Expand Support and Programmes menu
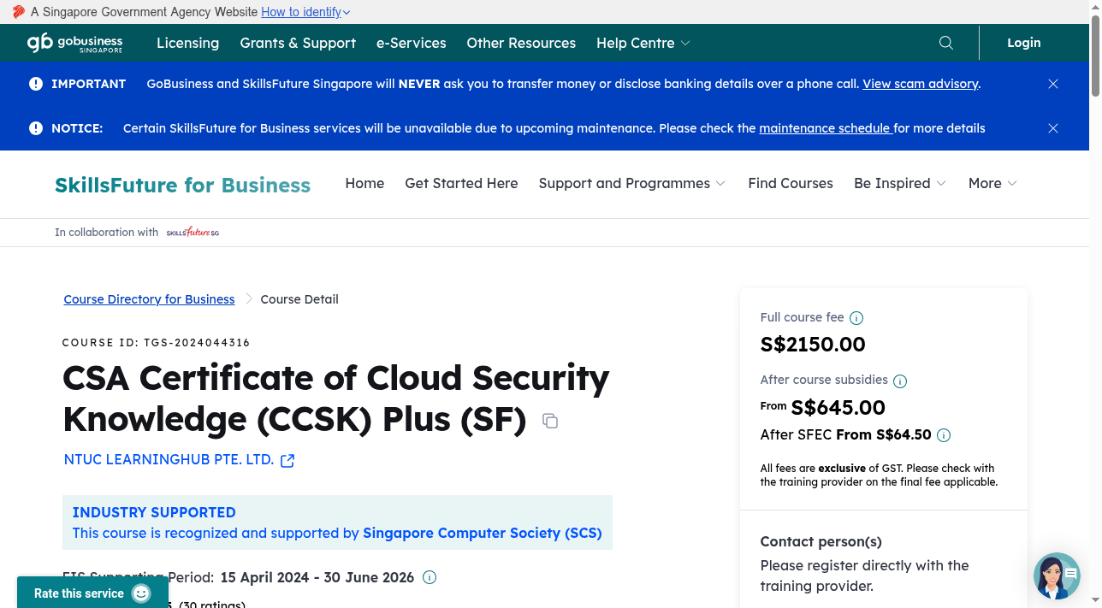 click(632, 183)
